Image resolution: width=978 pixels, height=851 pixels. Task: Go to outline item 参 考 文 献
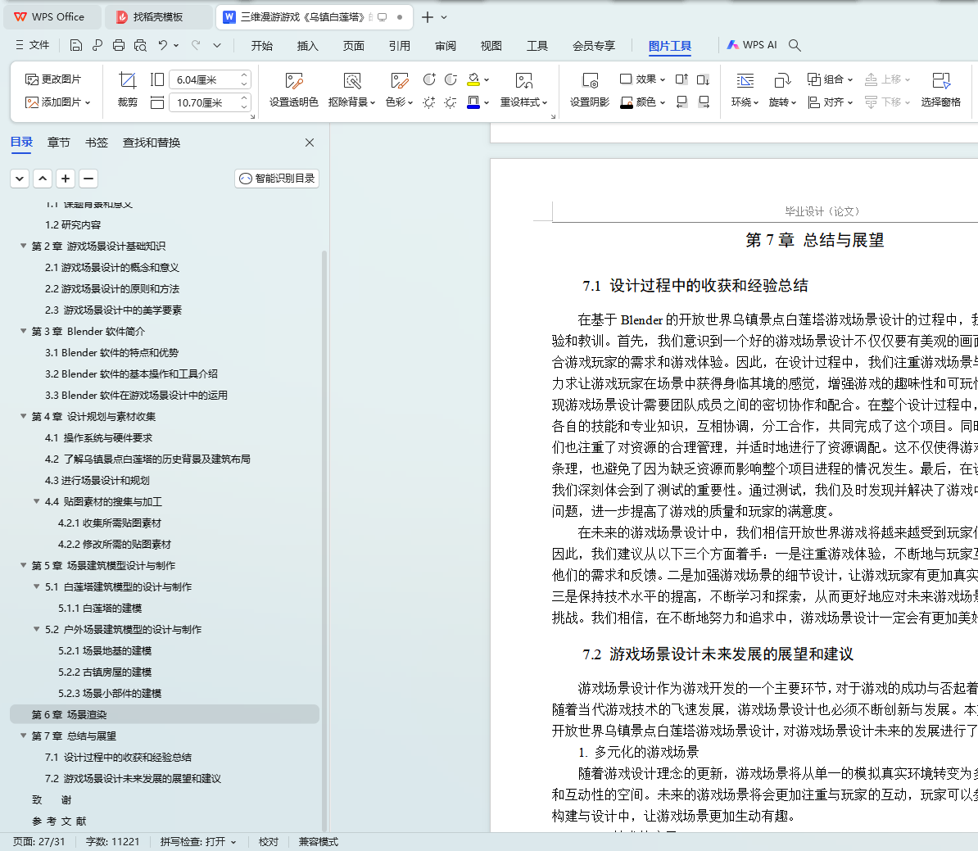(x=59, y=821)
